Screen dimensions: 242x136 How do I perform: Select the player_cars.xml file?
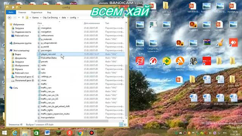(81, 54)
